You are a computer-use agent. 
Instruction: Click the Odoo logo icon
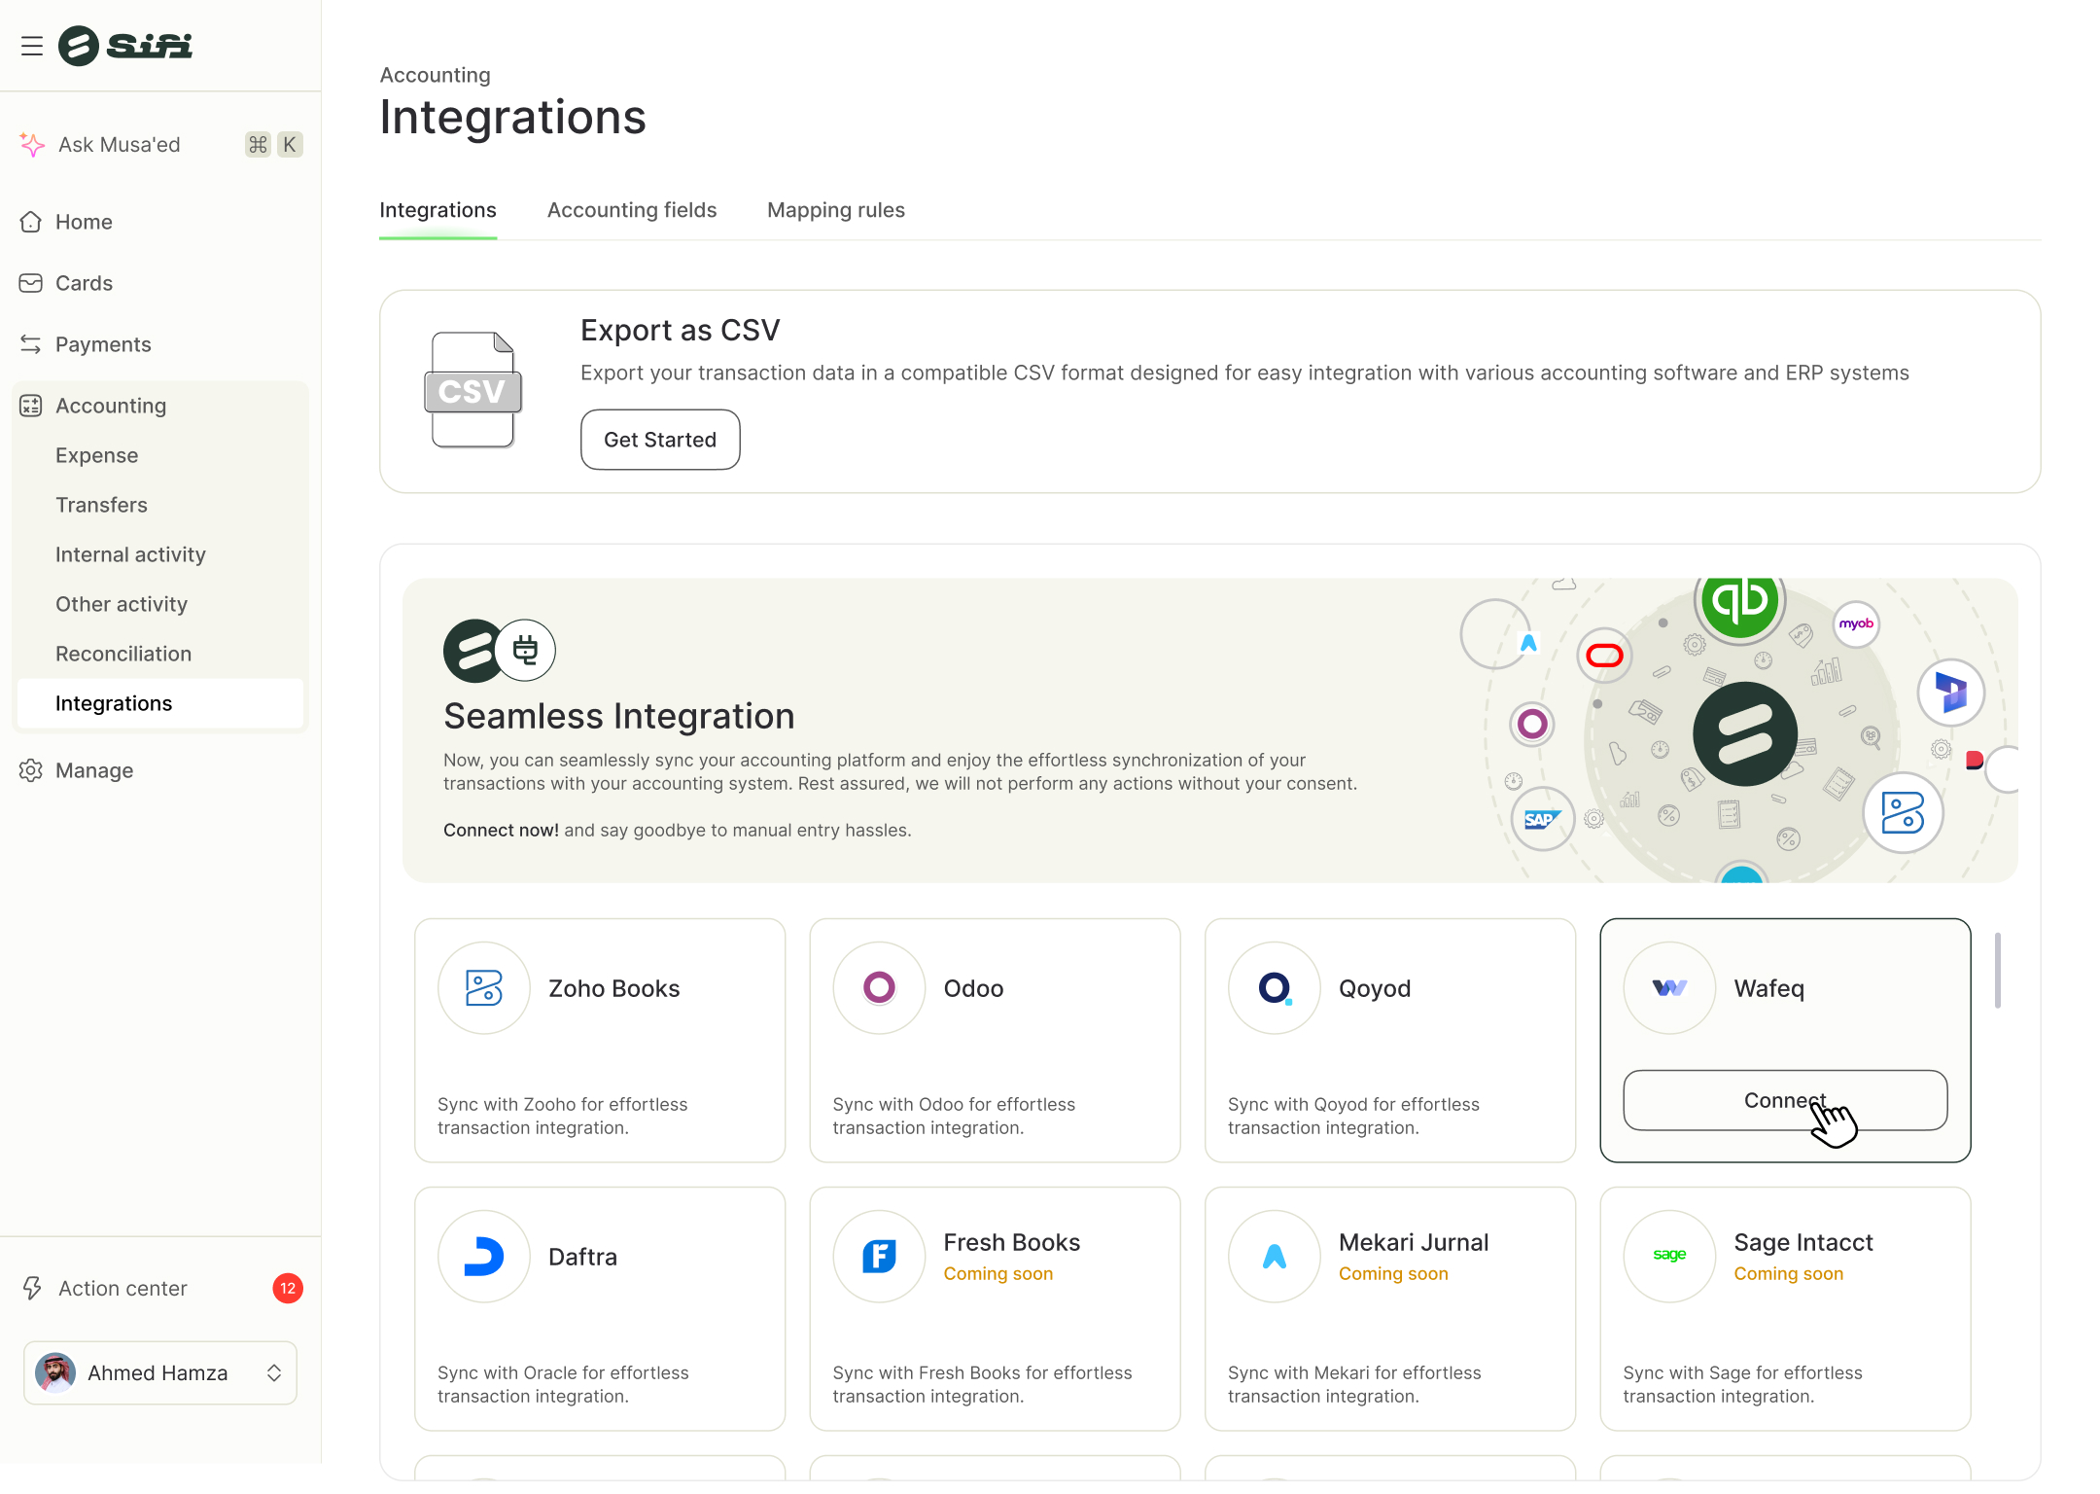click(x=879, y=988)
